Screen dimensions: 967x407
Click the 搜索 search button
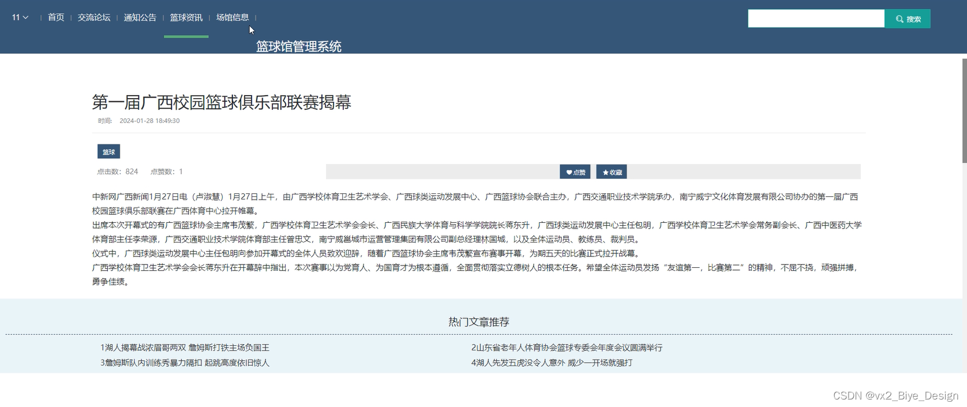click(x=908, y=18)
